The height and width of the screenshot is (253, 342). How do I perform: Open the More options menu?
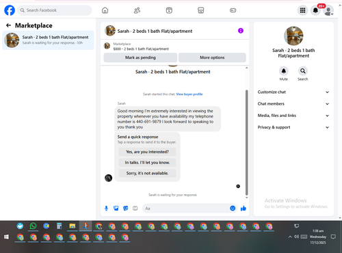pos(212,57)
